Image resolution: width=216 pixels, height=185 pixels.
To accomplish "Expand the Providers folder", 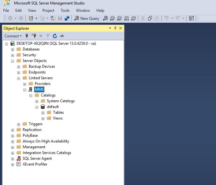I will point(25,84).
